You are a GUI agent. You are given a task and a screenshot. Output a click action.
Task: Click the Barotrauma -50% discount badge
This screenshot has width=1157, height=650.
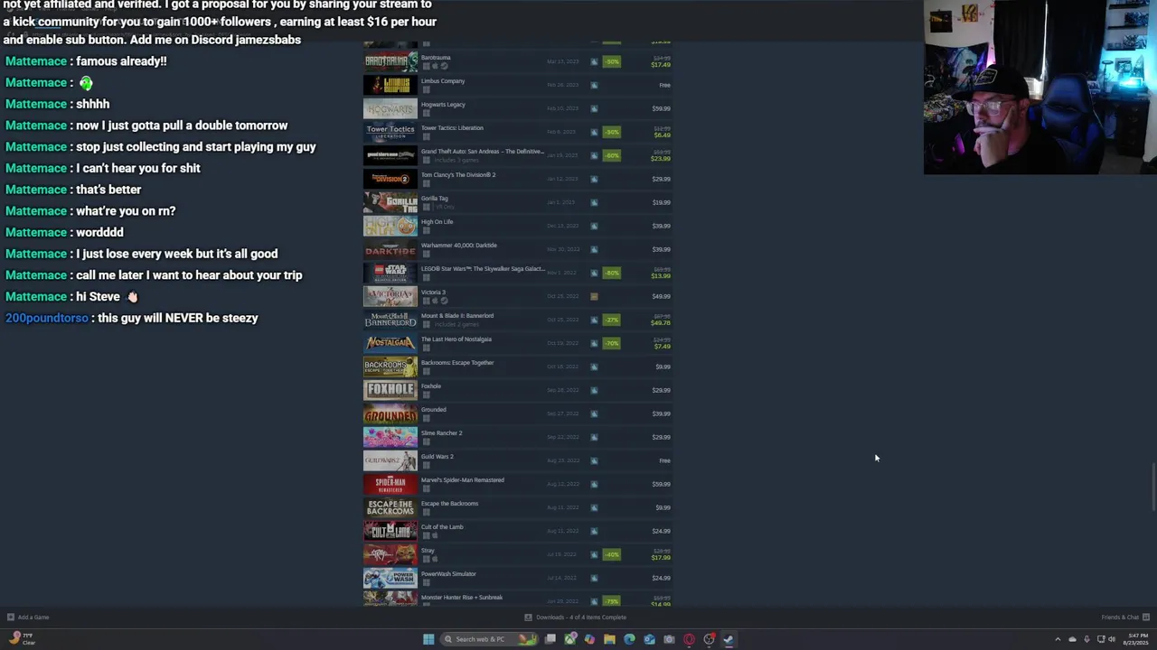pyautogui.click(x=612, y=61)
